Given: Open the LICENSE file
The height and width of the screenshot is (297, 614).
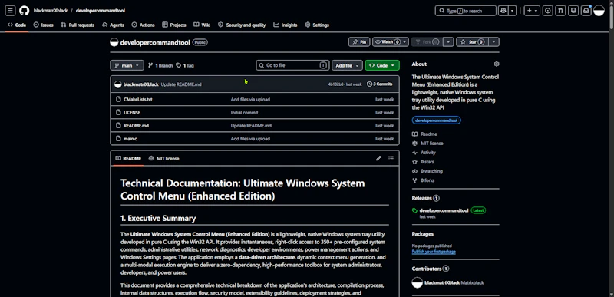Looking at the screenshot, I should click(x=132, y=113).
